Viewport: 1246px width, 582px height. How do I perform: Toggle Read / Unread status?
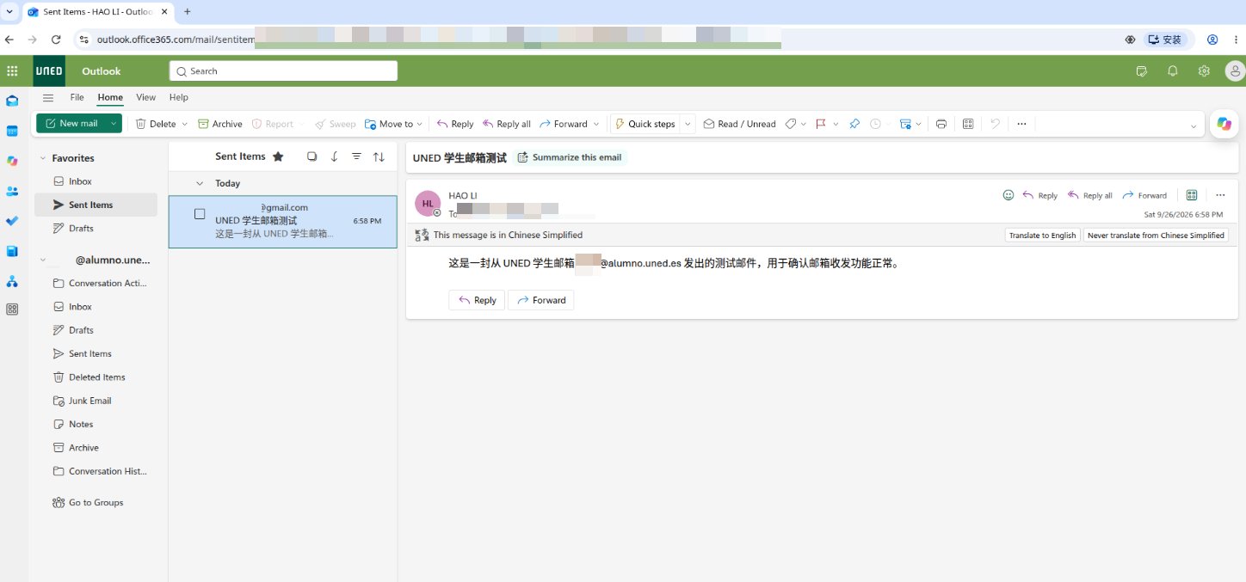739,124
